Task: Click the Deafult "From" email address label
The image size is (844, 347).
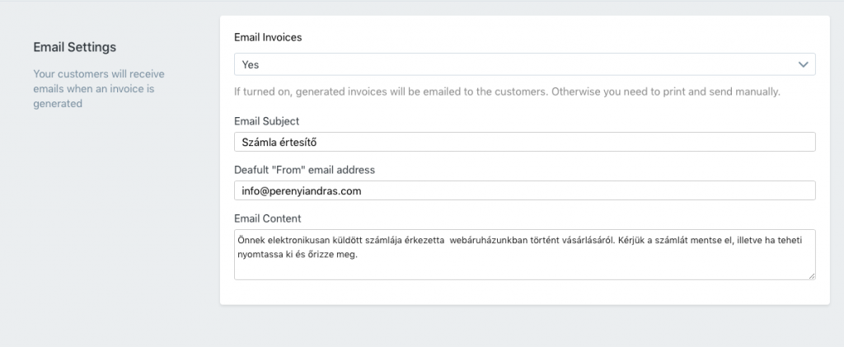Action: (304, 170)
